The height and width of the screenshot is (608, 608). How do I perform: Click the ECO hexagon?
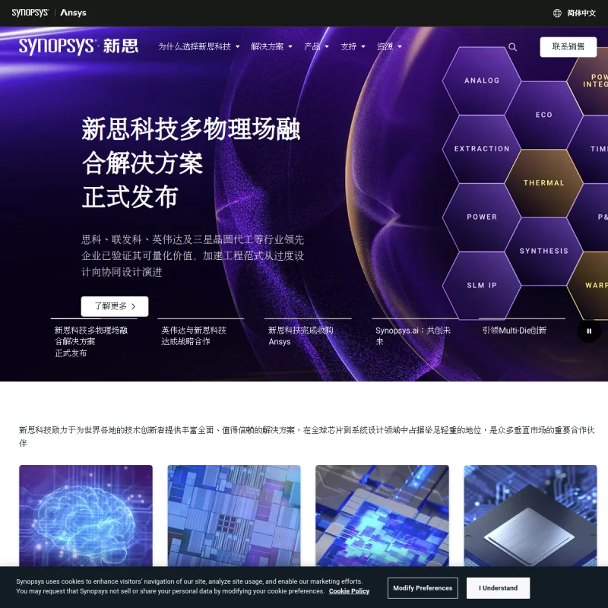click(x=543, y=115)
